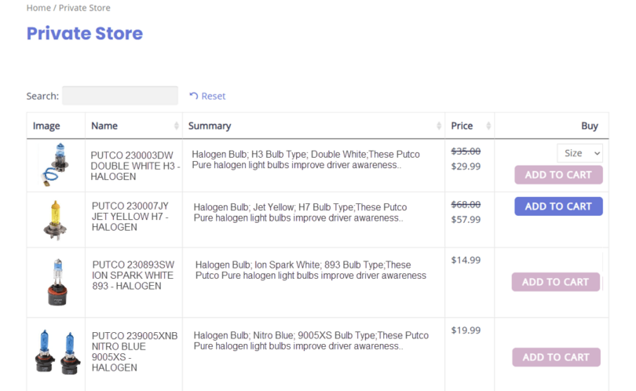Click the $57.99 sale price
The height and width of the screenshot is (391, 636).
point(466,219)
